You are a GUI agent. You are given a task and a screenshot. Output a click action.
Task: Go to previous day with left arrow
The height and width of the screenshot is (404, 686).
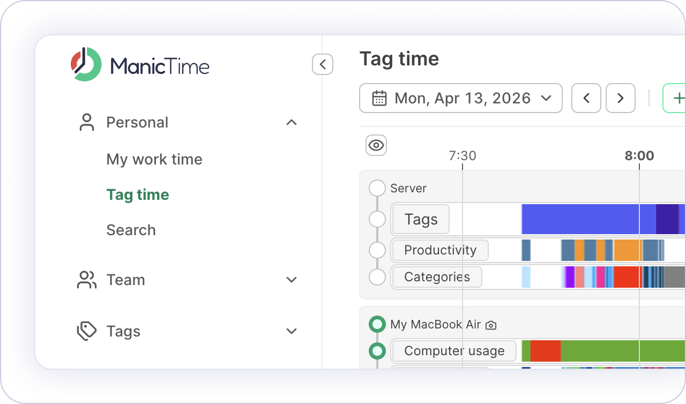(x=586, y=98)
